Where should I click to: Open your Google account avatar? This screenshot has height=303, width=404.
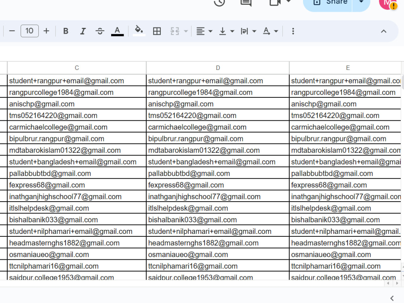387,4
